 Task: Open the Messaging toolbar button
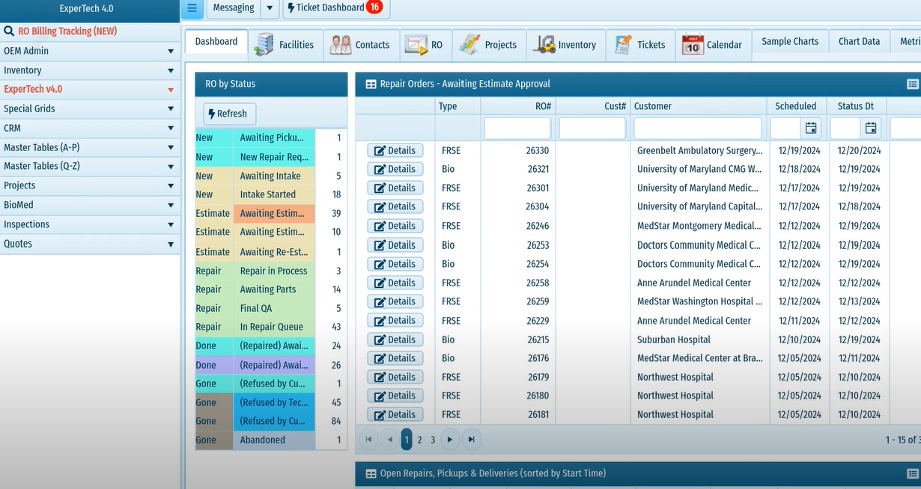click(233, 8)
